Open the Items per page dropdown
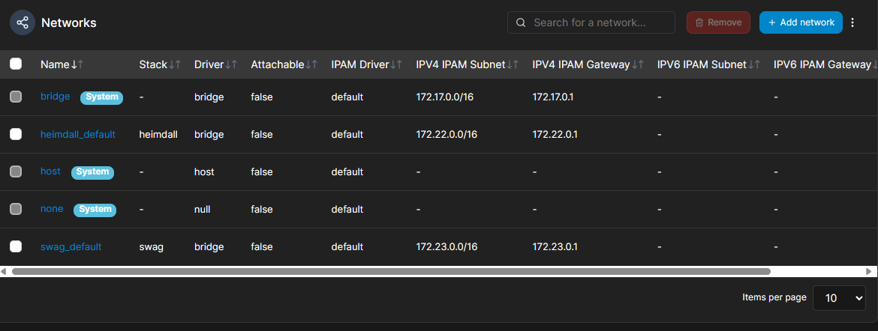The height and width of the screenshot is (331, 878). pos(839,297)
